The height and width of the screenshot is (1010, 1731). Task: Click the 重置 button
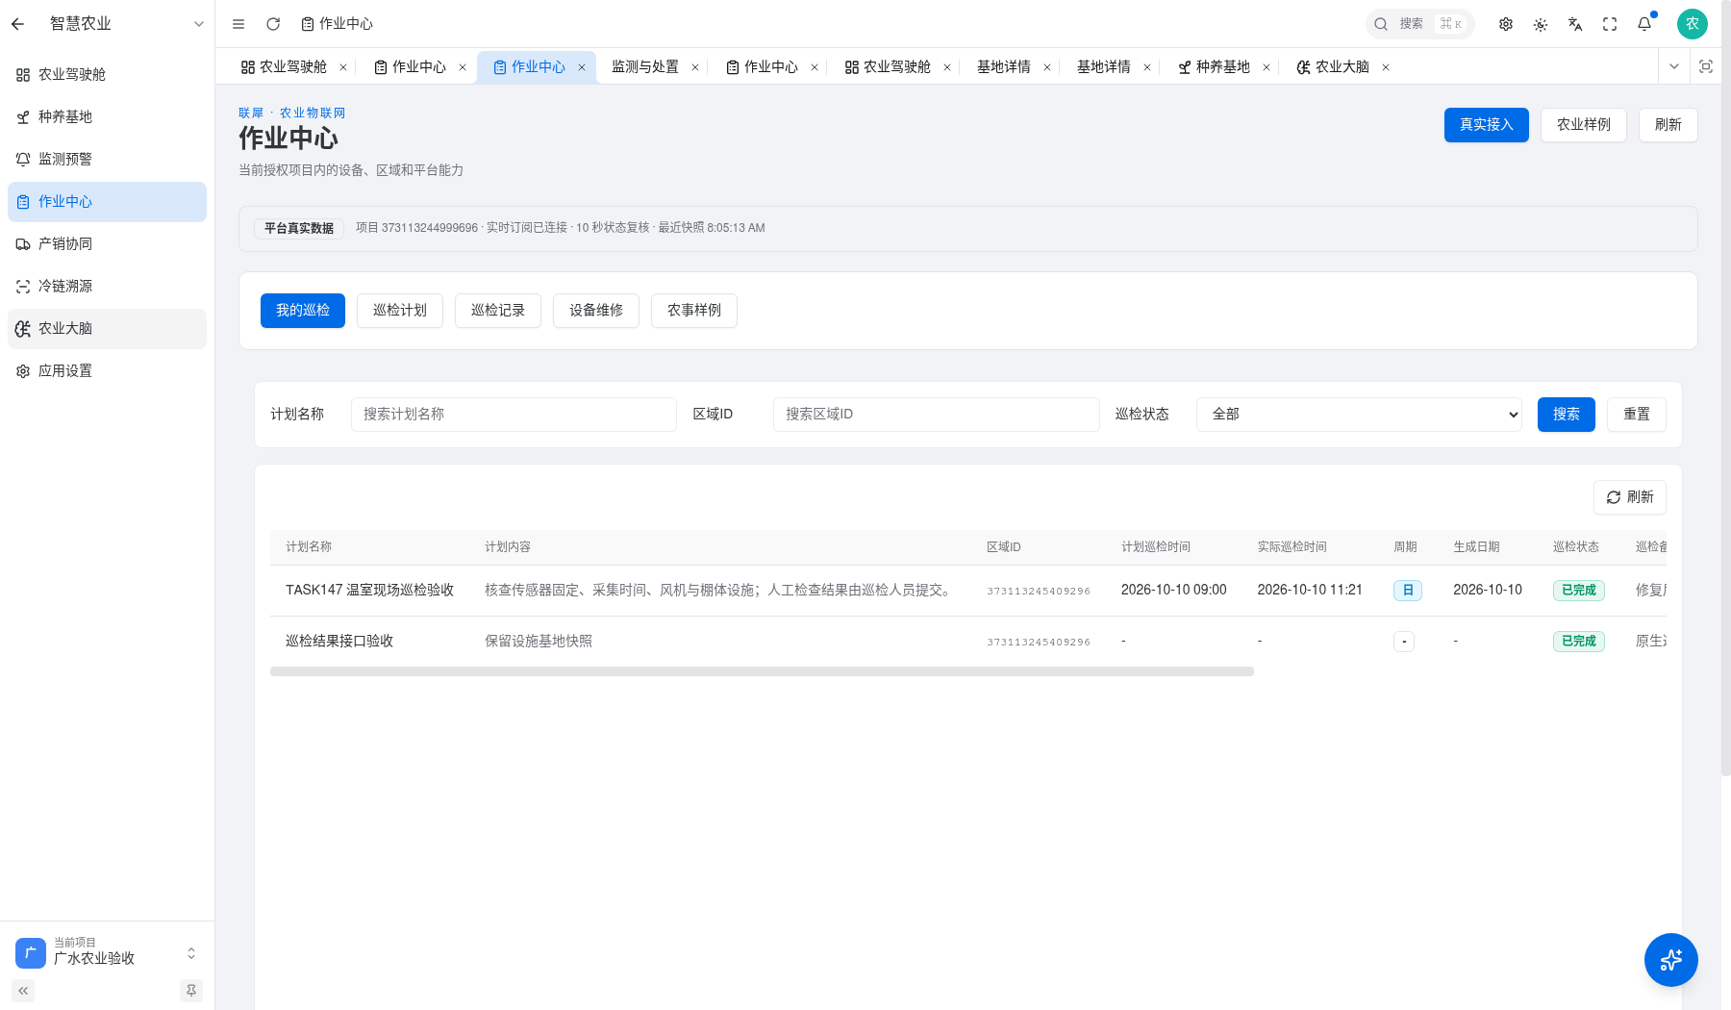coord(1637,415)
